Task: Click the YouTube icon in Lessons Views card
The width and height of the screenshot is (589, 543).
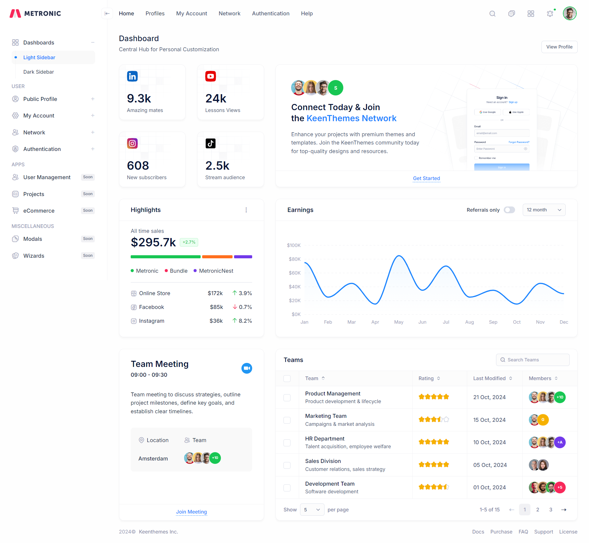Action: (x=210, y=76)
